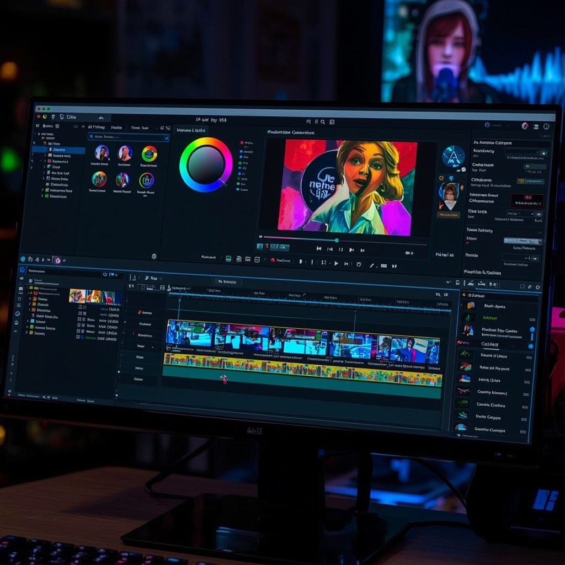The image size is (565, 565).
Task: Play forward using the preview transport play icon
Action: (x=351, y=250)
